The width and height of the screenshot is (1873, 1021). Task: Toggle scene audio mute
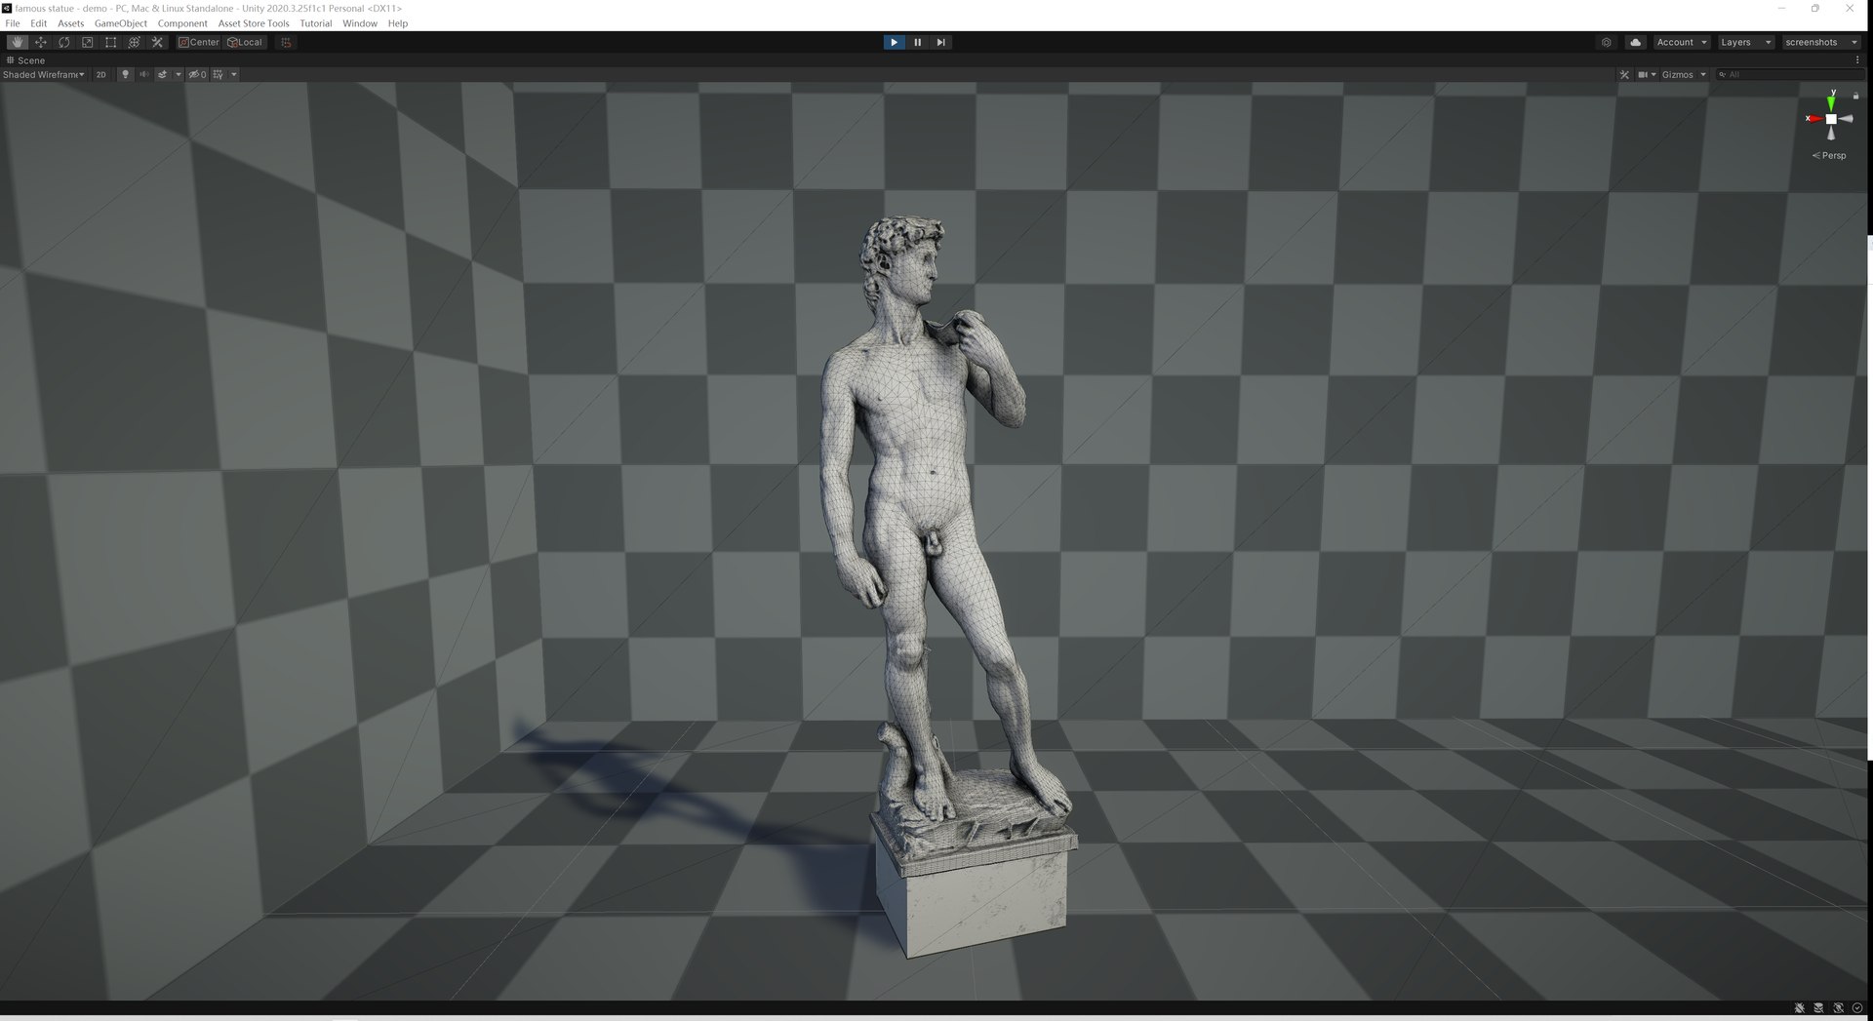pyautogui.click(x=144, y=74)
